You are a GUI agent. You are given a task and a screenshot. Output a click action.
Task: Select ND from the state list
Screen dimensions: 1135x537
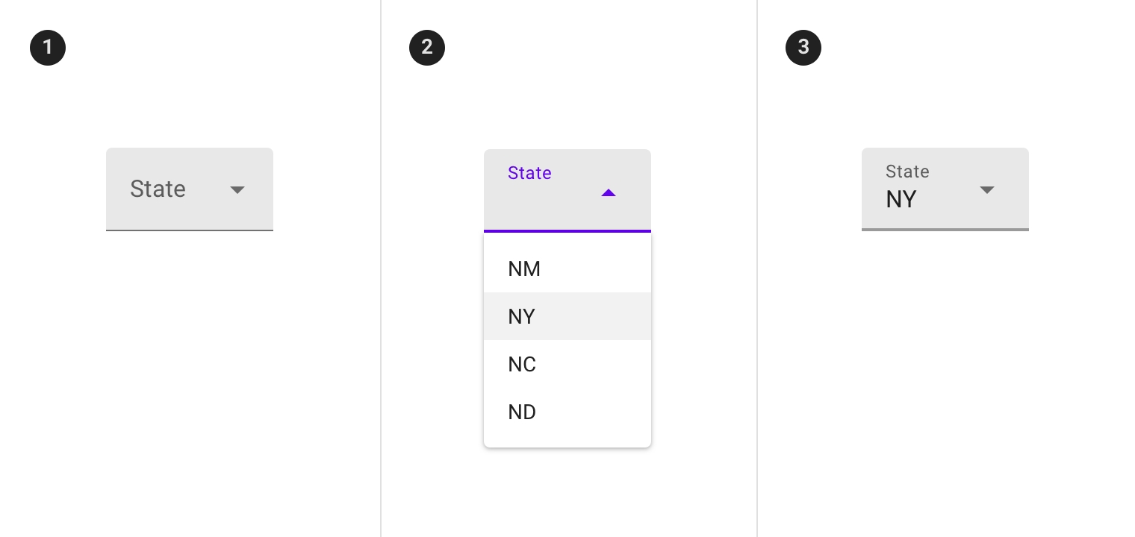click(522, 412)
